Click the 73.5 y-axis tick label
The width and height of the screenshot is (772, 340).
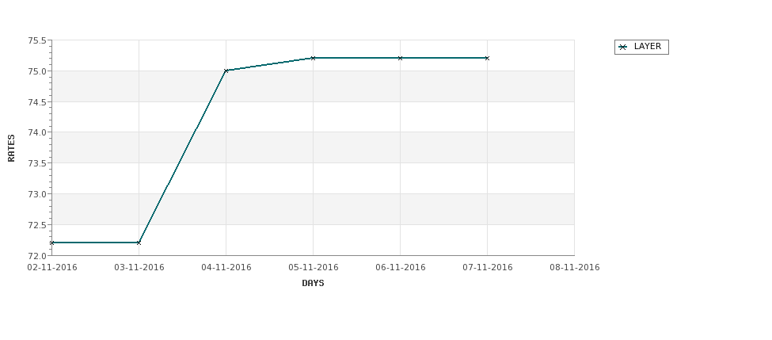click(x=37, y=163)
